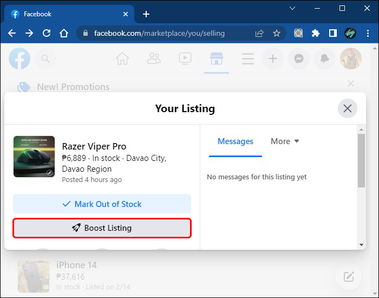Click the iPhone 14 listing thumbnail
Viewport: 379px width, 298px height.
tap(34, 277)
